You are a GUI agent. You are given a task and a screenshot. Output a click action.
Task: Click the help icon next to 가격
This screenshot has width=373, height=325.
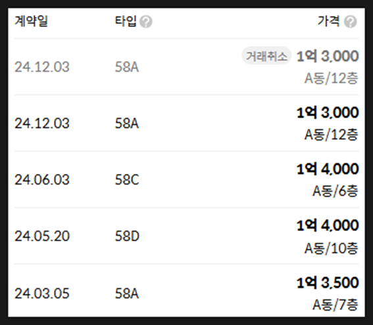coord(351,22)
